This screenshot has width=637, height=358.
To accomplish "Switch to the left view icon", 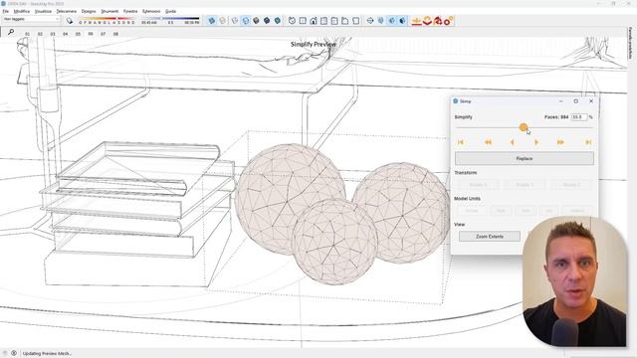I will click(345, 20).
